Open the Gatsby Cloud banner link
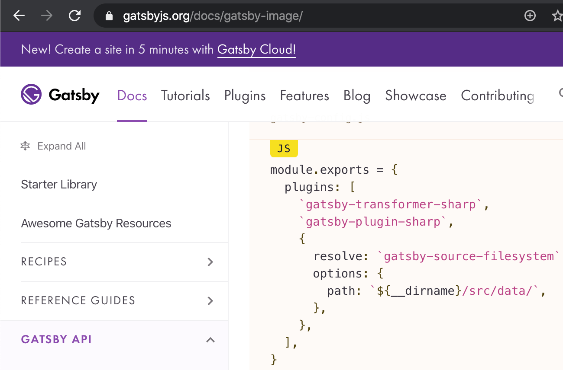The height and width of the screenshot is (370, 563). (x=257, y=49)
